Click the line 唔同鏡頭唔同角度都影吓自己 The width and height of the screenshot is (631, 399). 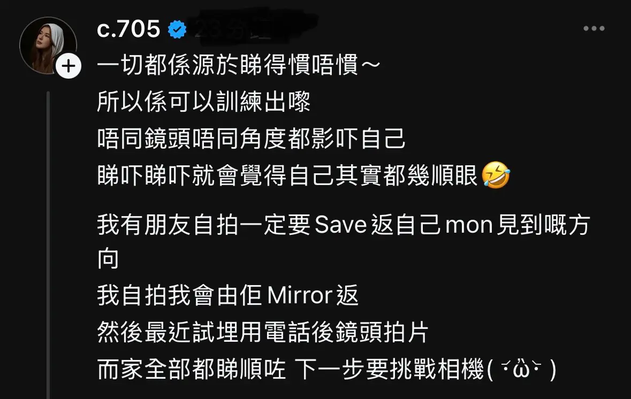pos(251,139)
